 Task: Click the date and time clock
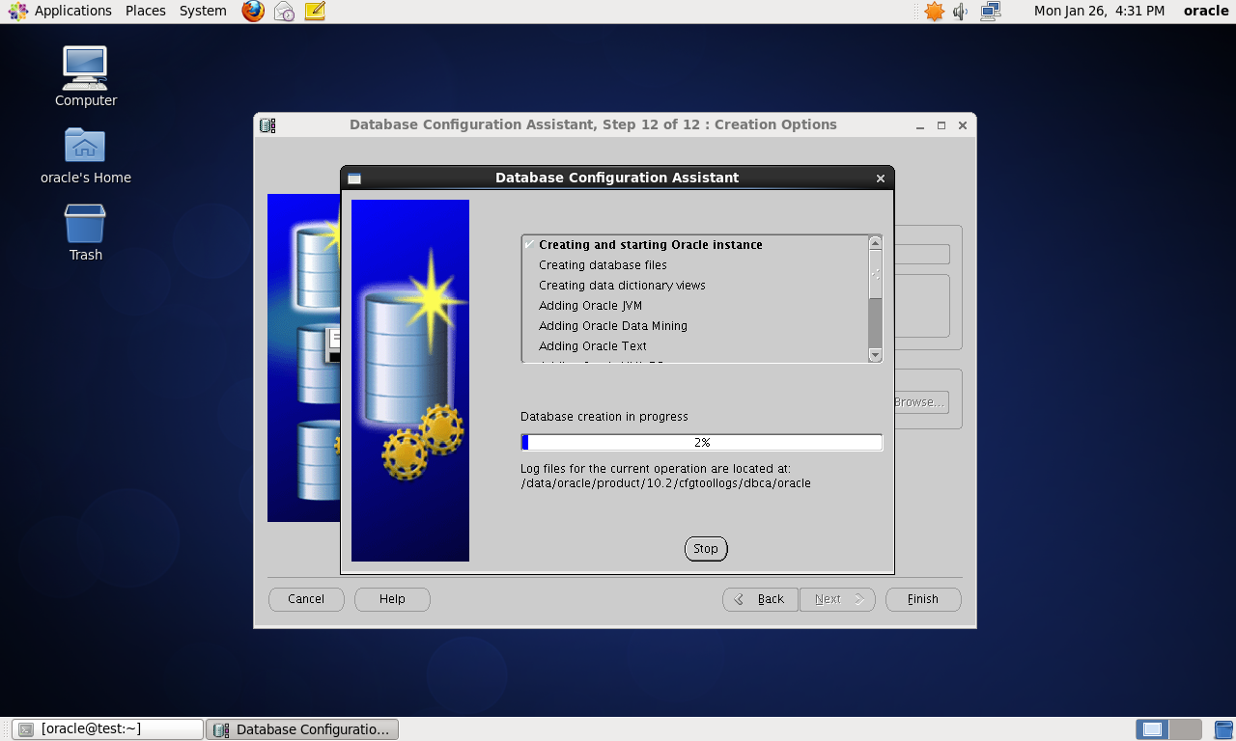pyautogui.click(x=1100, y=11)
